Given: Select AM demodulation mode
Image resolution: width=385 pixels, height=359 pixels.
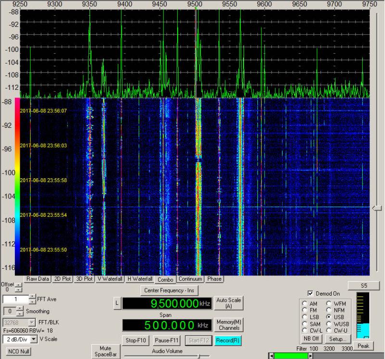Looking at the screenshot, I should click(x=305, y=303).
